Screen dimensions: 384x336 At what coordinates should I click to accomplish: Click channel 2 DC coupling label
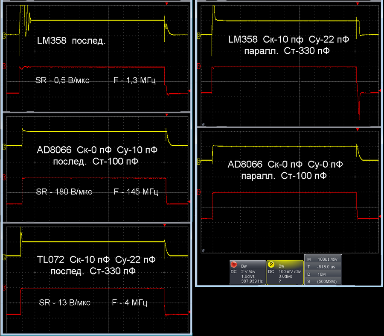coord(271,272)
